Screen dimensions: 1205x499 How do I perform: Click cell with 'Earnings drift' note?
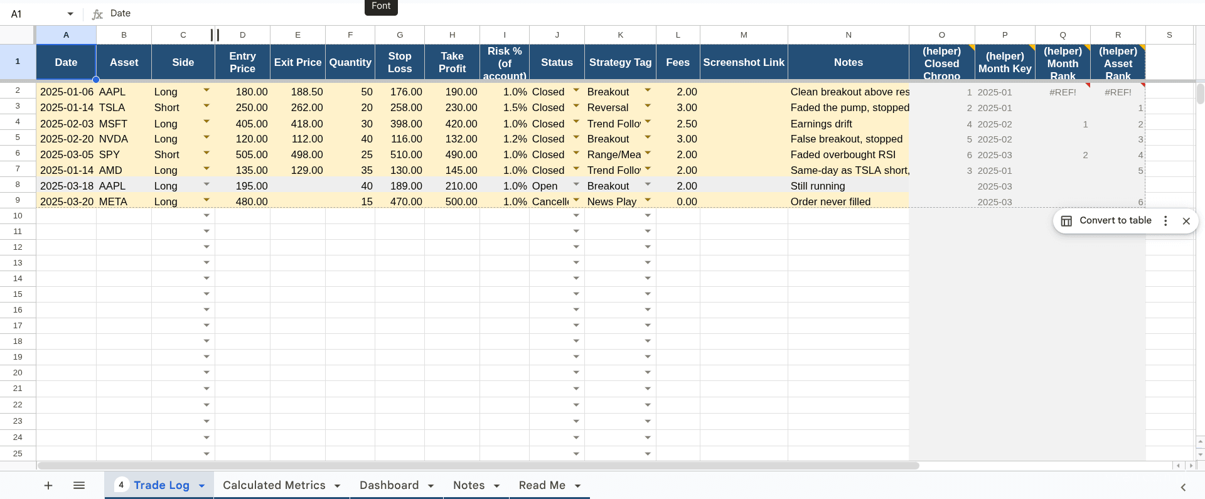click(849, 124)
